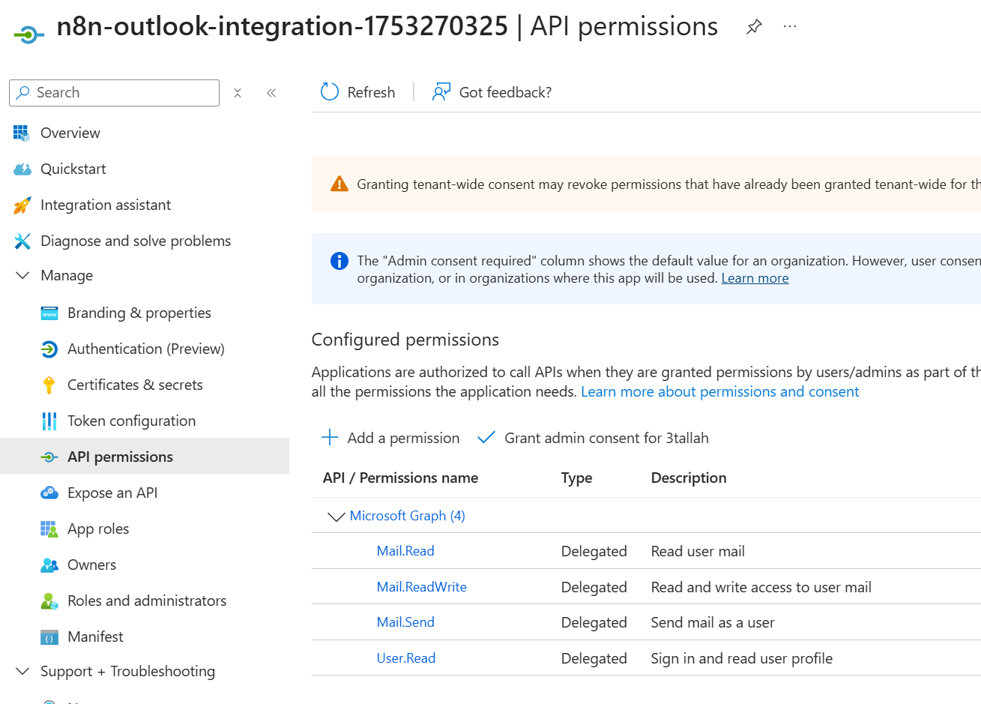Click the Token configuration bars icon

(x=49, y=421)
